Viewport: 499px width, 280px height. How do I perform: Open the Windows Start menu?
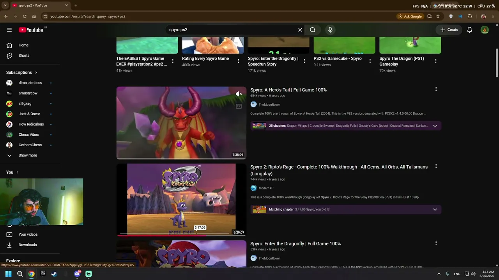[x=8, y=274]
